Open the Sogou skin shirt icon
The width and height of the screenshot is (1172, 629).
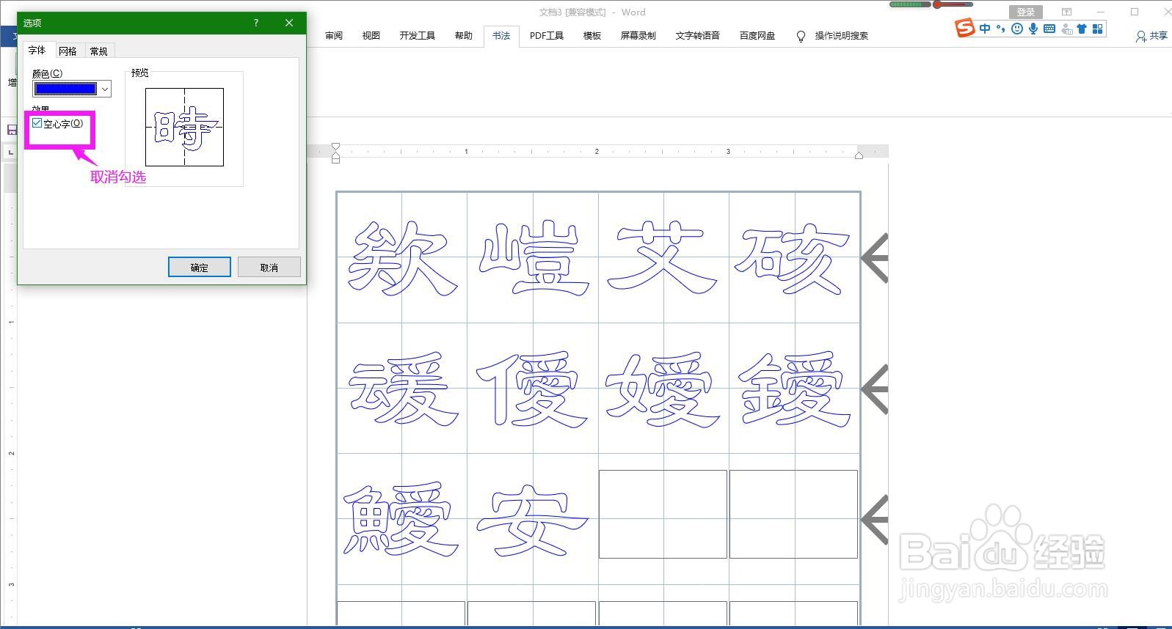click(x=1082, y=29)
